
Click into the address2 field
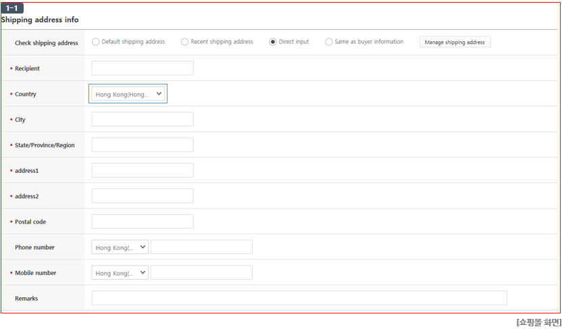coord(143,196)
